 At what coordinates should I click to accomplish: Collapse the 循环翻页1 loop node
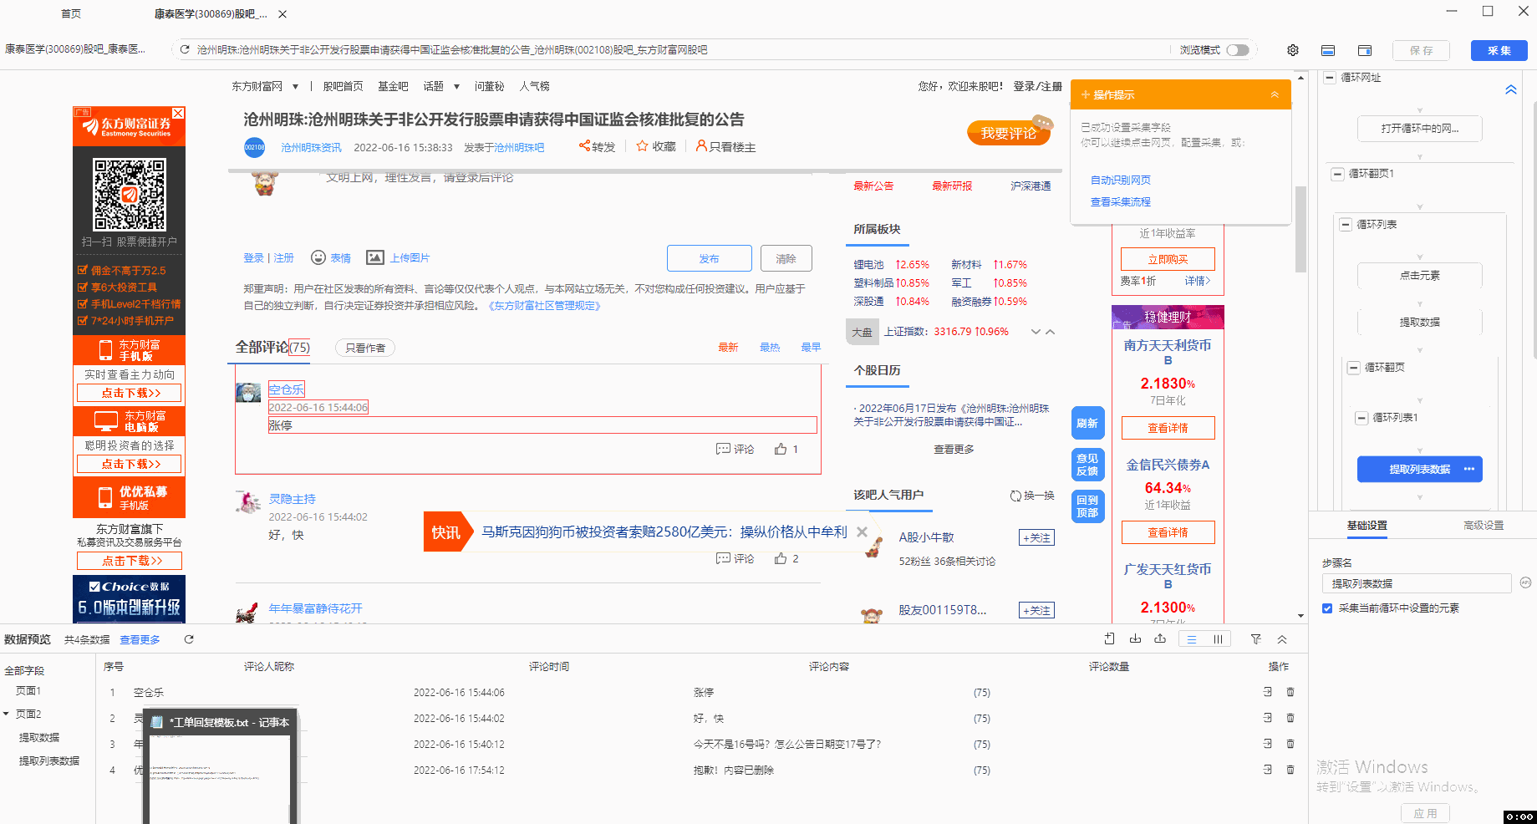(1338, 174)
